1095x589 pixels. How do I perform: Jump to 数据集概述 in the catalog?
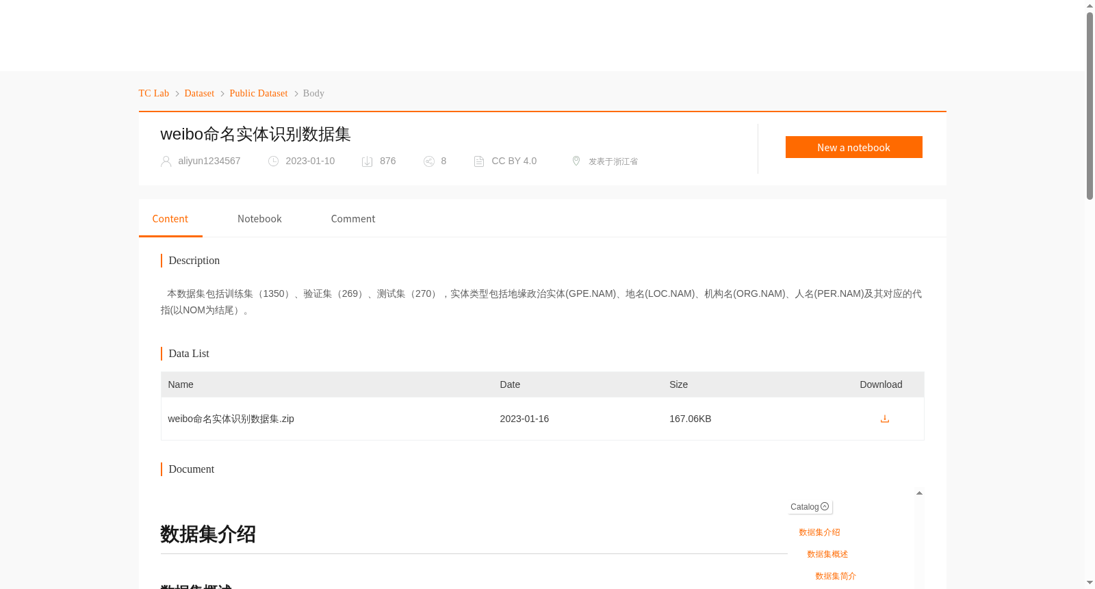pos(827,554)
